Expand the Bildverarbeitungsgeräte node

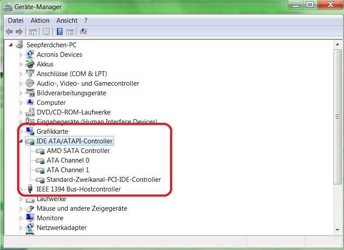click(21, 93)
